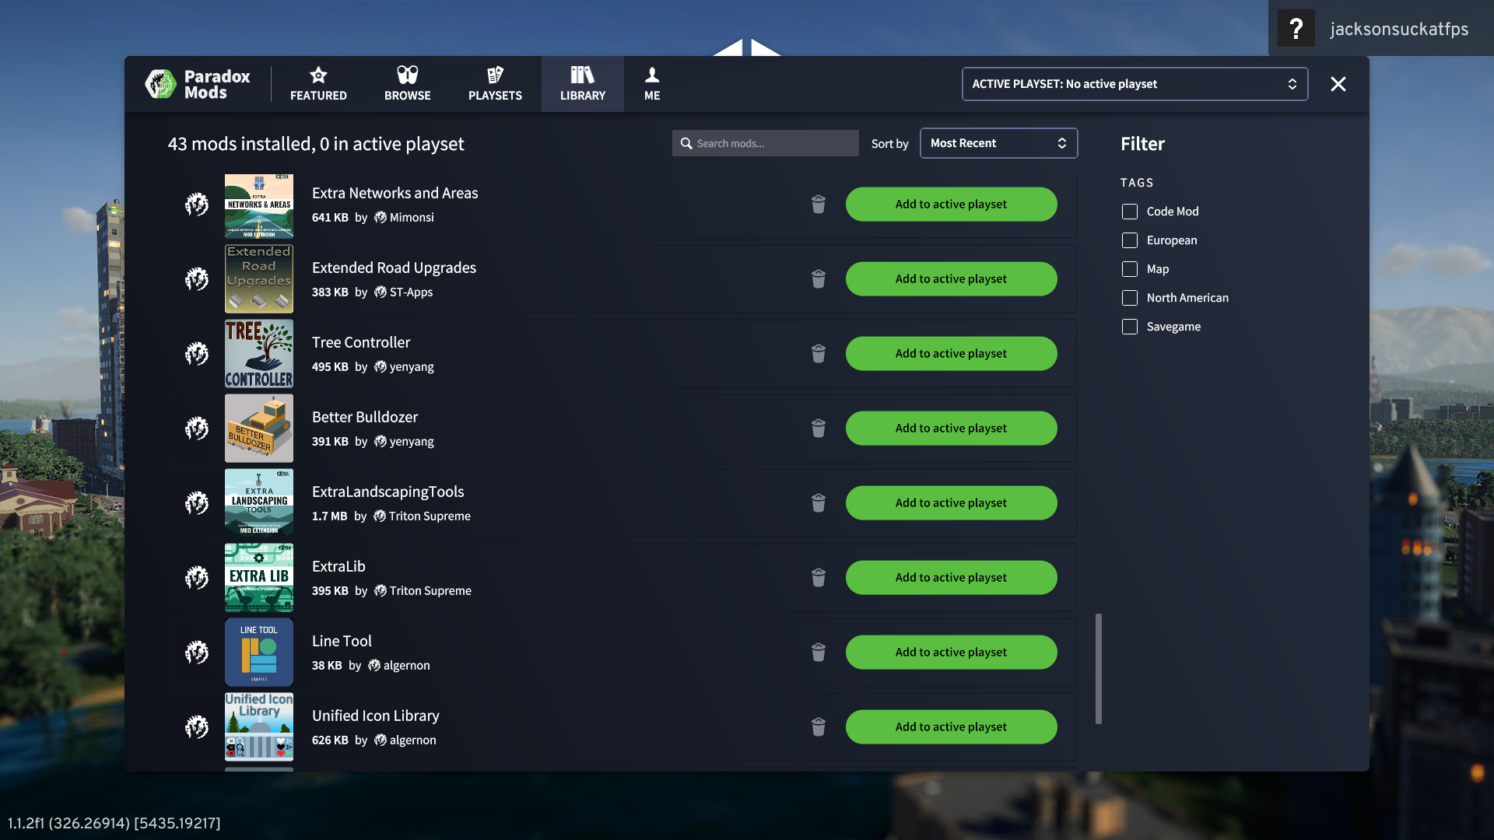Screen dimensions: 1494x840
Task: Go to the Playsets tab
Action: tap(495, 84)
